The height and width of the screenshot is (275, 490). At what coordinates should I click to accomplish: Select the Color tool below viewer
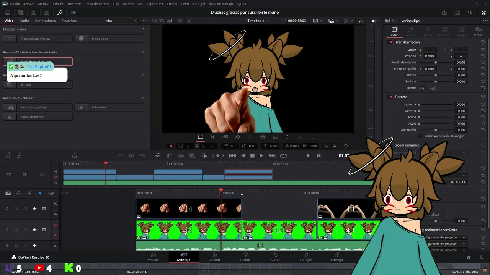(287, 137)
